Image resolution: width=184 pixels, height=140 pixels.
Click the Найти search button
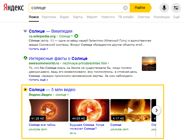[141, 8]
